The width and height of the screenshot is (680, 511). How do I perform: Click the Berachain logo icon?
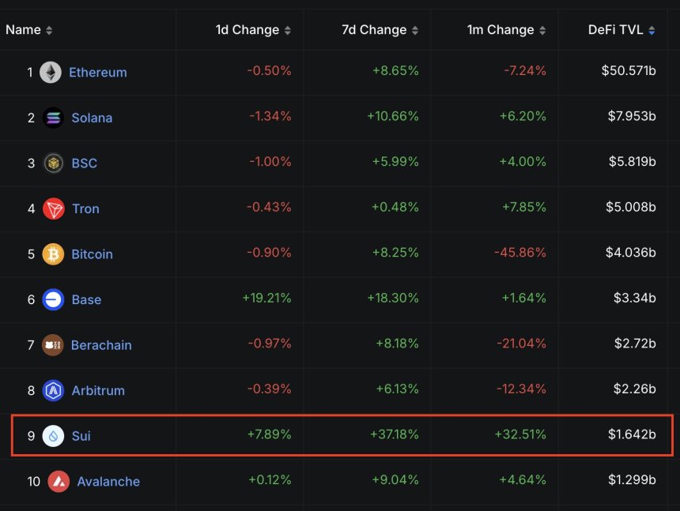[x=53, y=345]
